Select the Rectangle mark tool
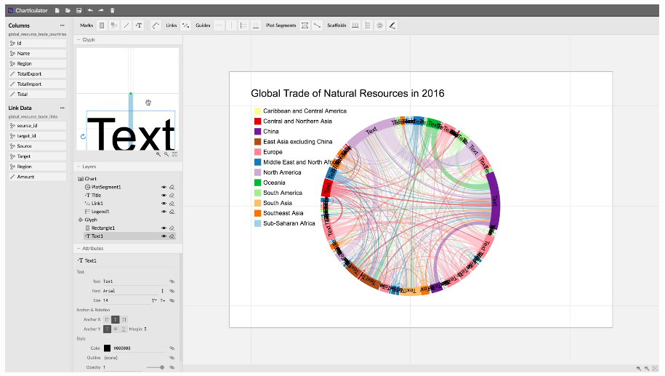 [102, 25]
